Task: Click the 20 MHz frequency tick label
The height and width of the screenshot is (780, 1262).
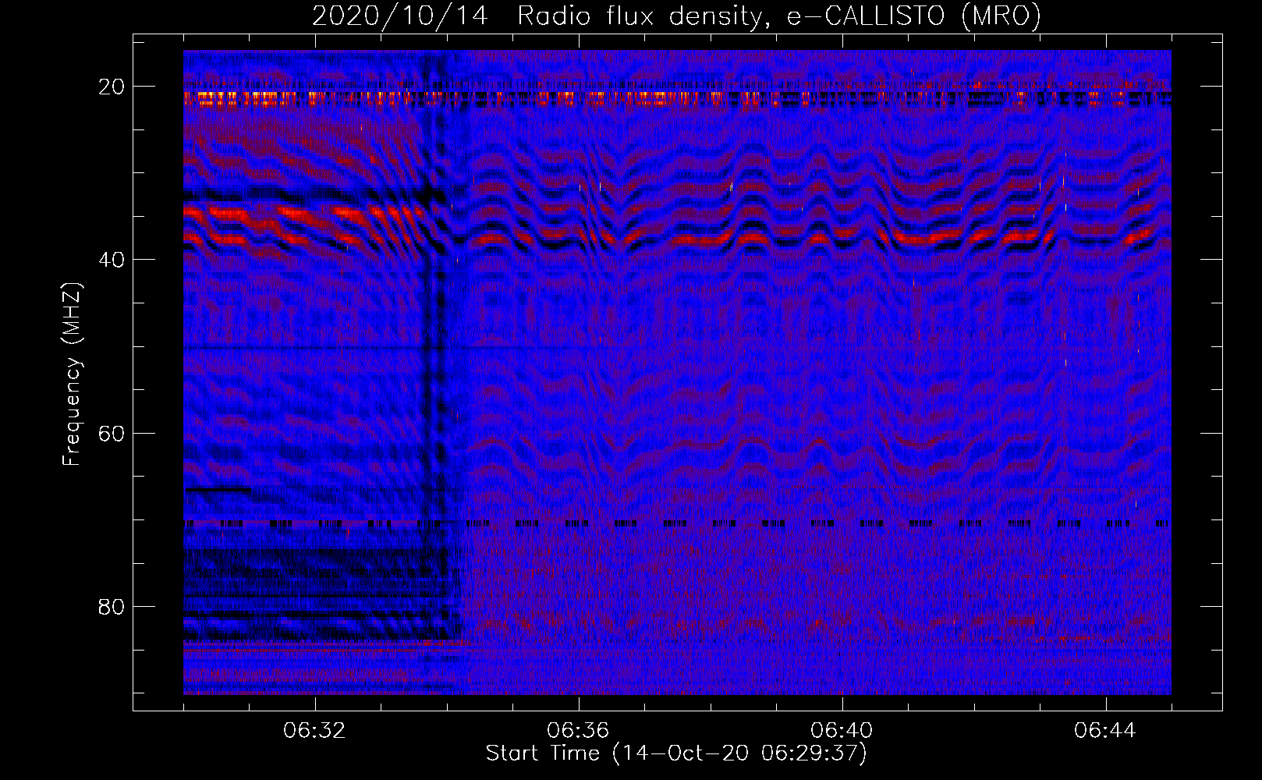Action: [112, 87]
